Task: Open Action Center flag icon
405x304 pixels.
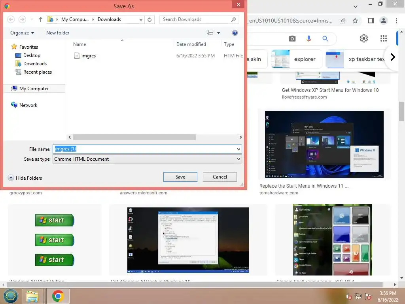Action: [x=368, y=296]
